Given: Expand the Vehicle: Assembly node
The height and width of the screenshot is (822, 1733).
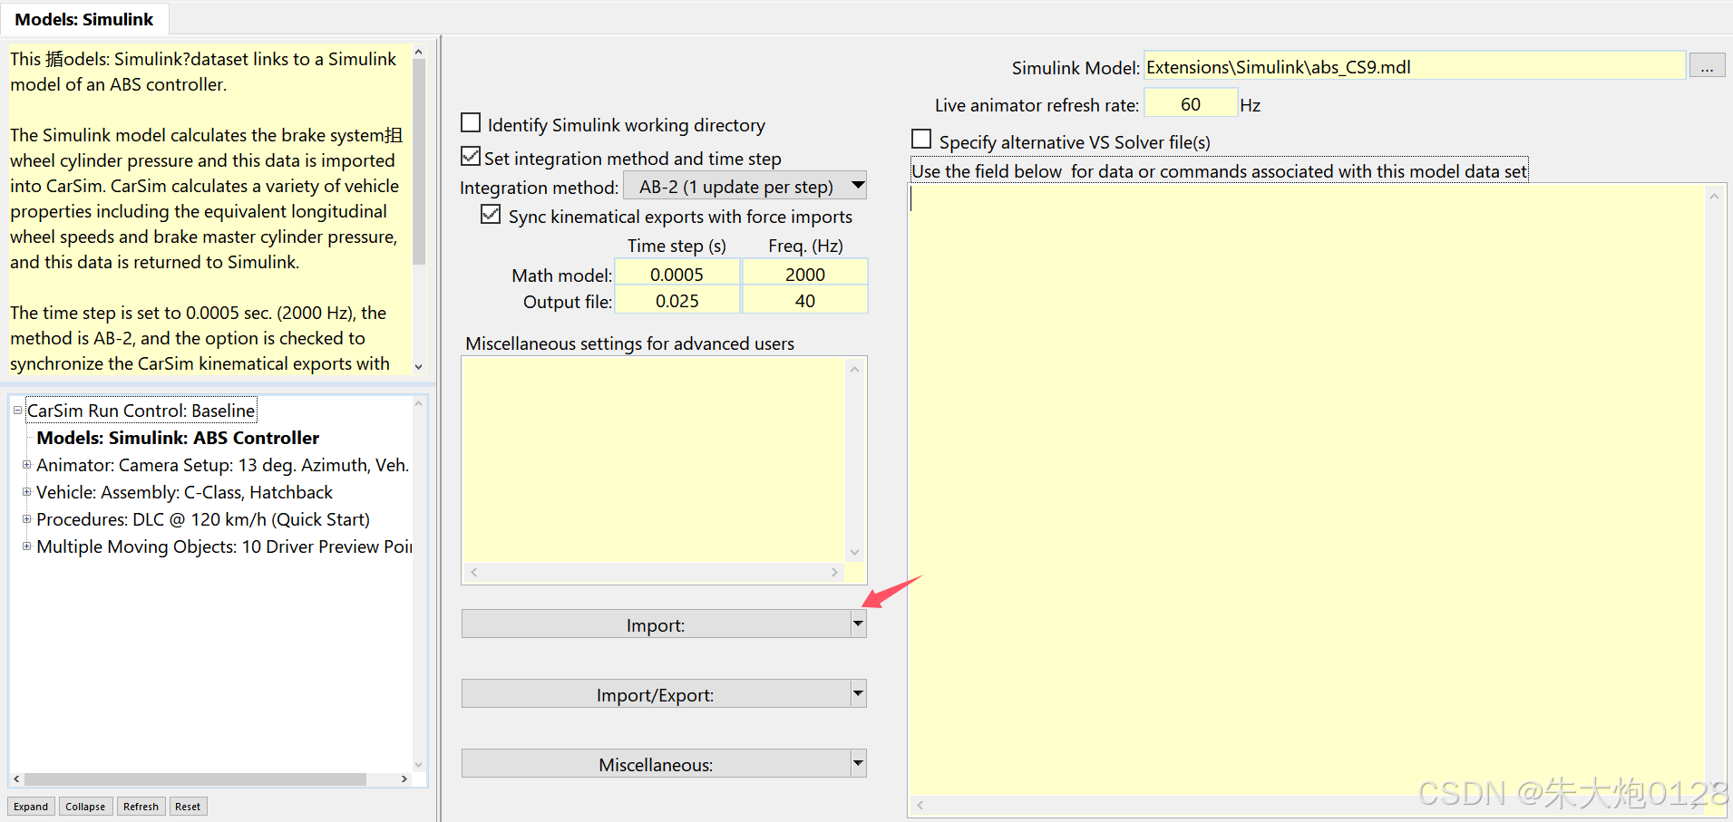Looking at the screenshot, I should (26, 492).
